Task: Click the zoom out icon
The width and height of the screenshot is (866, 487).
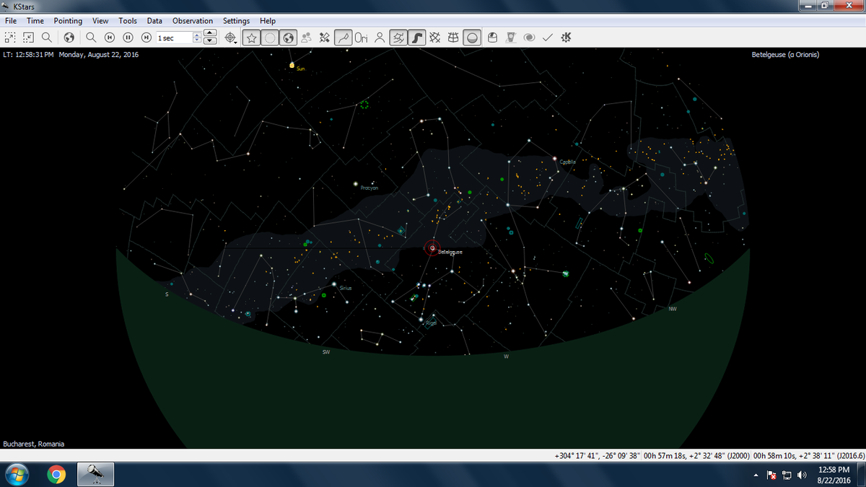Action: click(29, 38)
